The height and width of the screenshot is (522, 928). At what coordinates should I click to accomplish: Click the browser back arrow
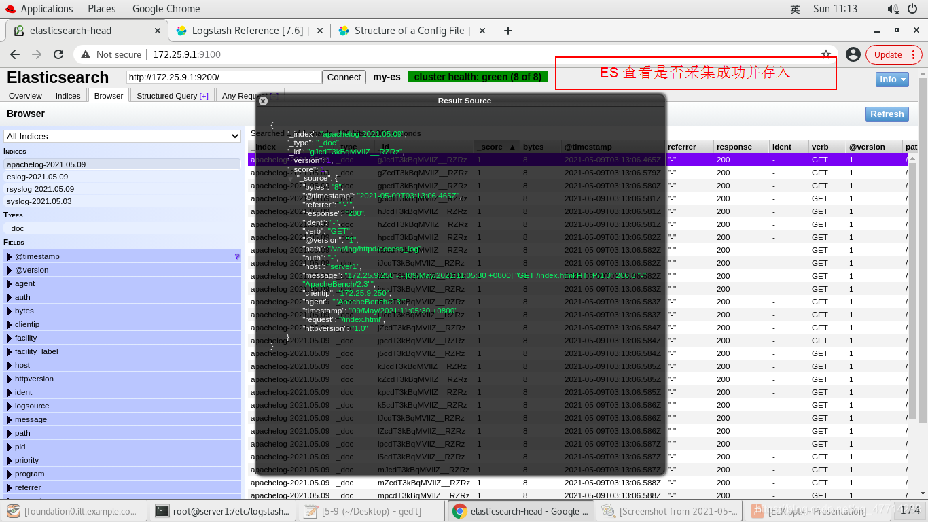click(x=15, y=54)
